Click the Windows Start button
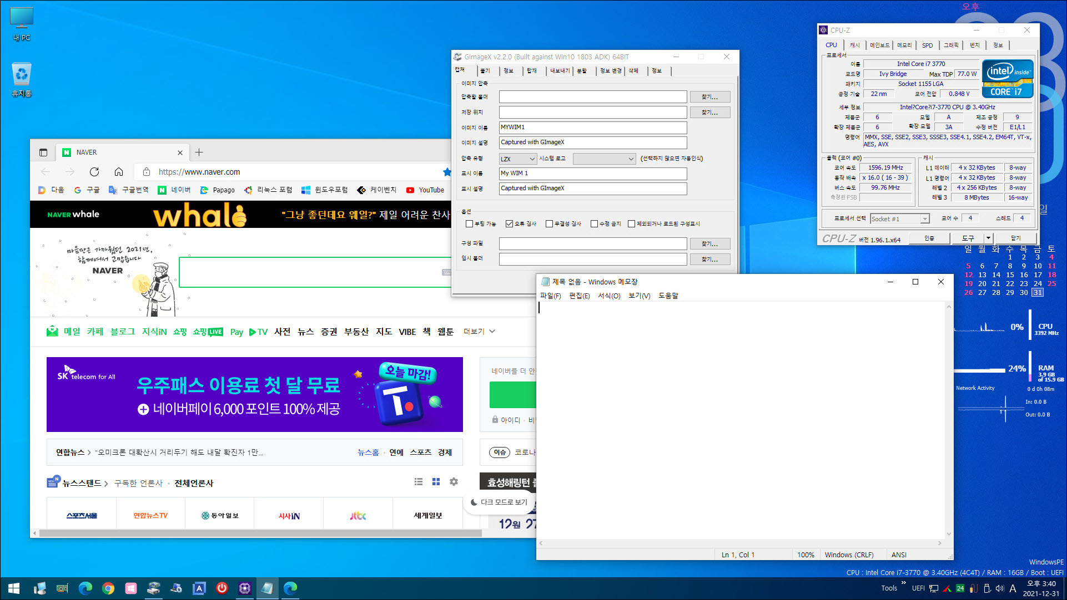 coord(14,588)
